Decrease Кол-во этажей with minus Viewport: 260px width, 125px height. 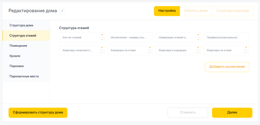(102, 40)
